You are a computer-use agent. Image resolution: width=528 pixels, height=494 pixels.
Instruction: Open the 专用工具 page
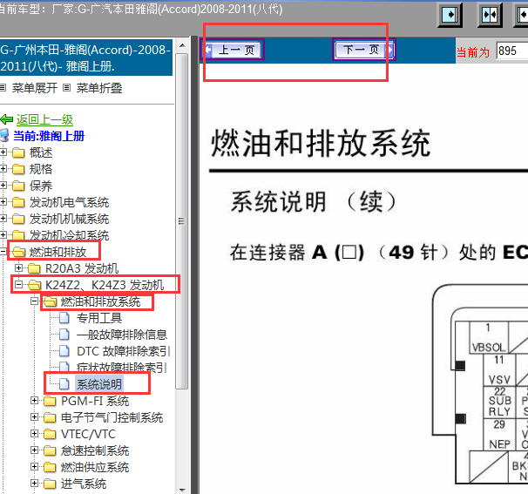(x=99, y=318)
